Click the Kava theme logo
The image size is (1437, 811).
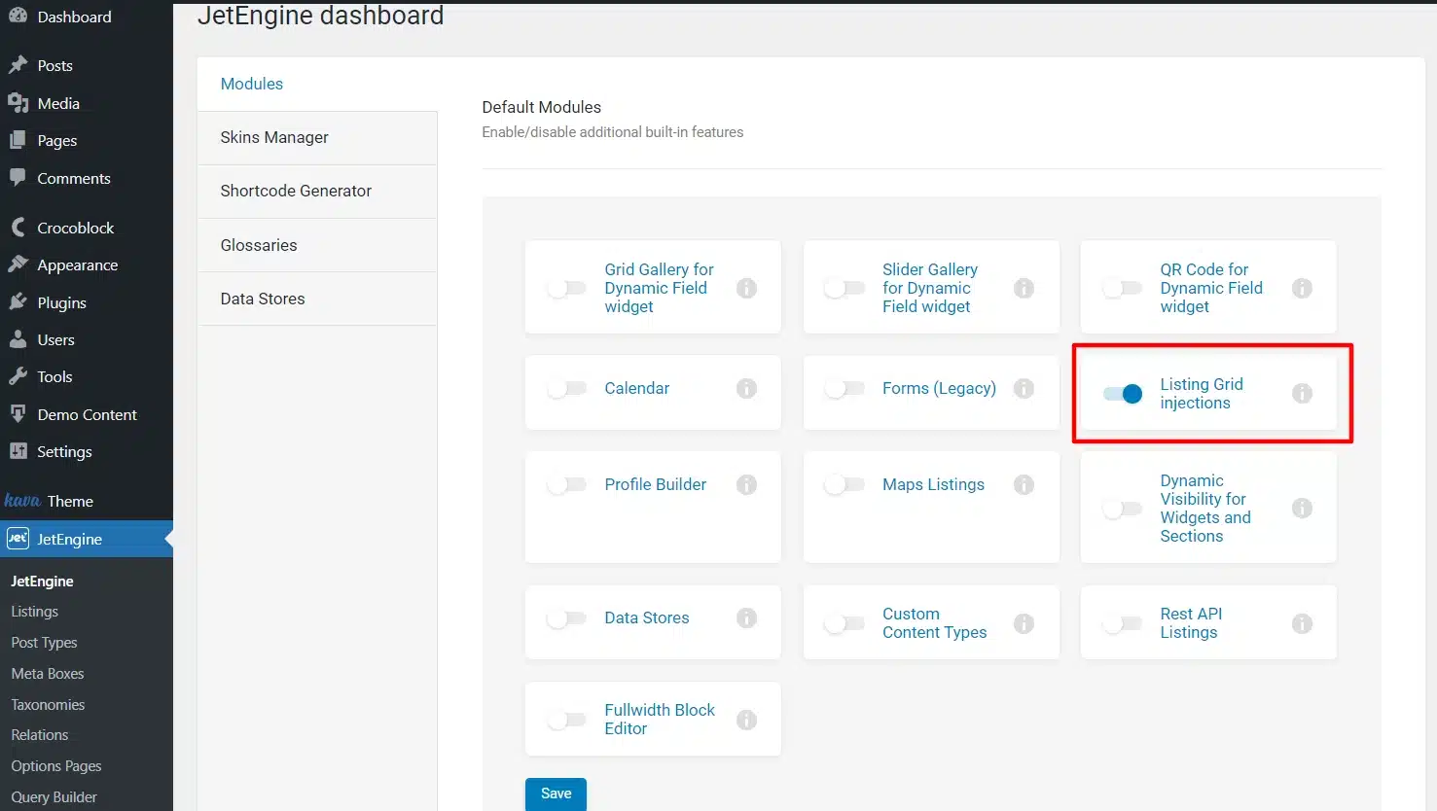(21, 501)
